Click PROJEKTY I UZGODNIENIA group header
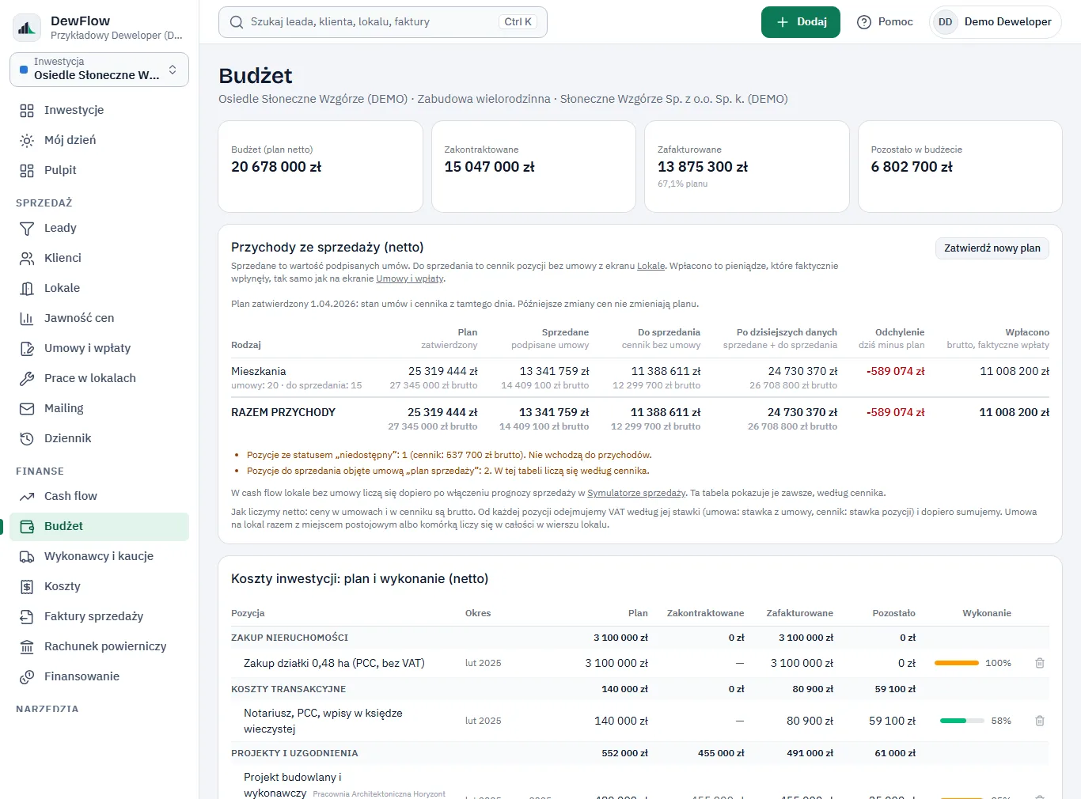 coord(294,753)
